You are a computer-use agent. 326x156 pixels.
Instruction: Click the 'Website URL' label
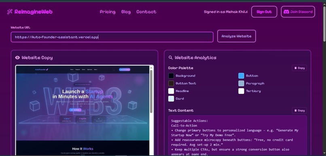pyautogui.click(x=21, y=27)
